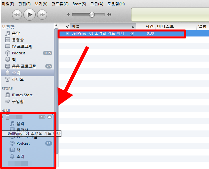Click the checkmark column header
The height and width of the screenshot is (169, 209).
(x=67, y=27)
